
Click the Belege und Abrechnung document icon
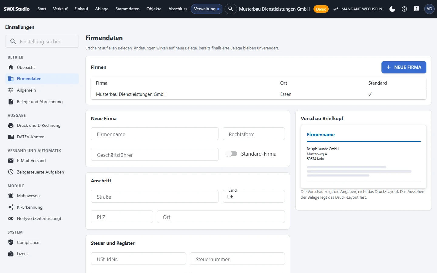click(x=11, y=102)
